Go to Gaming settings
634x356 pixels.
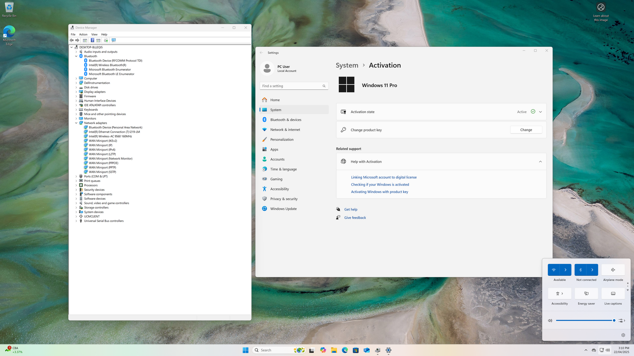[x=294, y=179]
